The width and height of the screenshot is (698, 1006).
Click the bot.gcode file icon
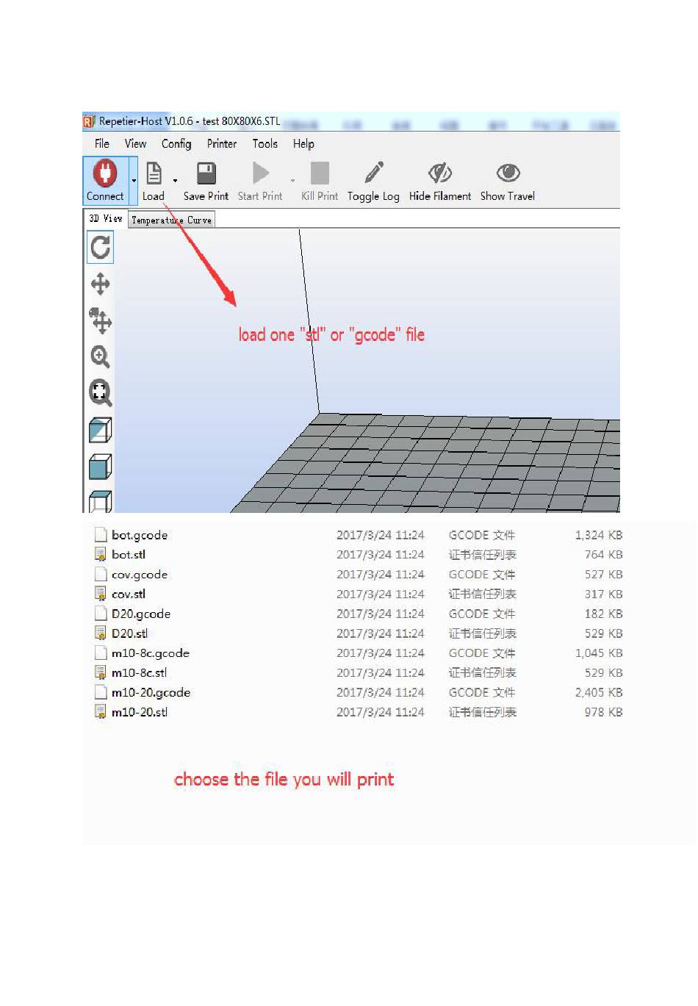pos(101,535)
